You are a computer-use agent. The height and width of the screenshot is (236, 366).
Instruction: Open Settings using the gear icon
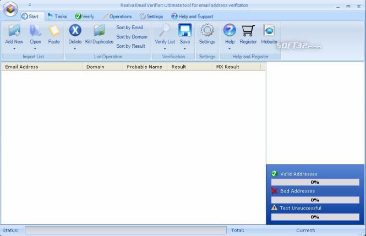click(207, 31)
